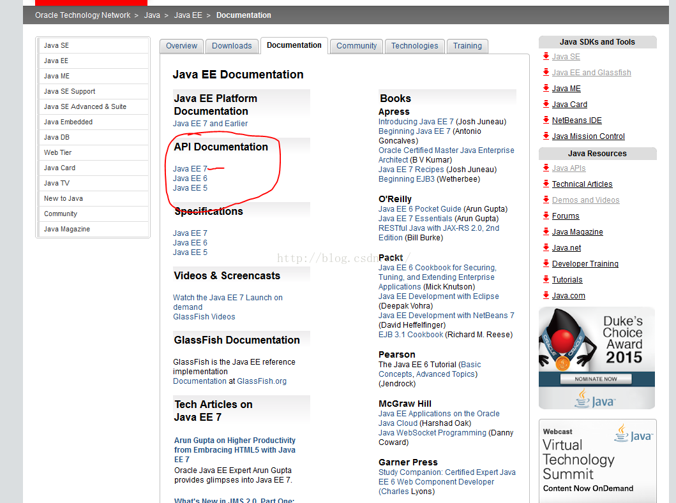Open GlassFish Videos link
Viewport: 676px width, 503px height.
pos(204,317)
